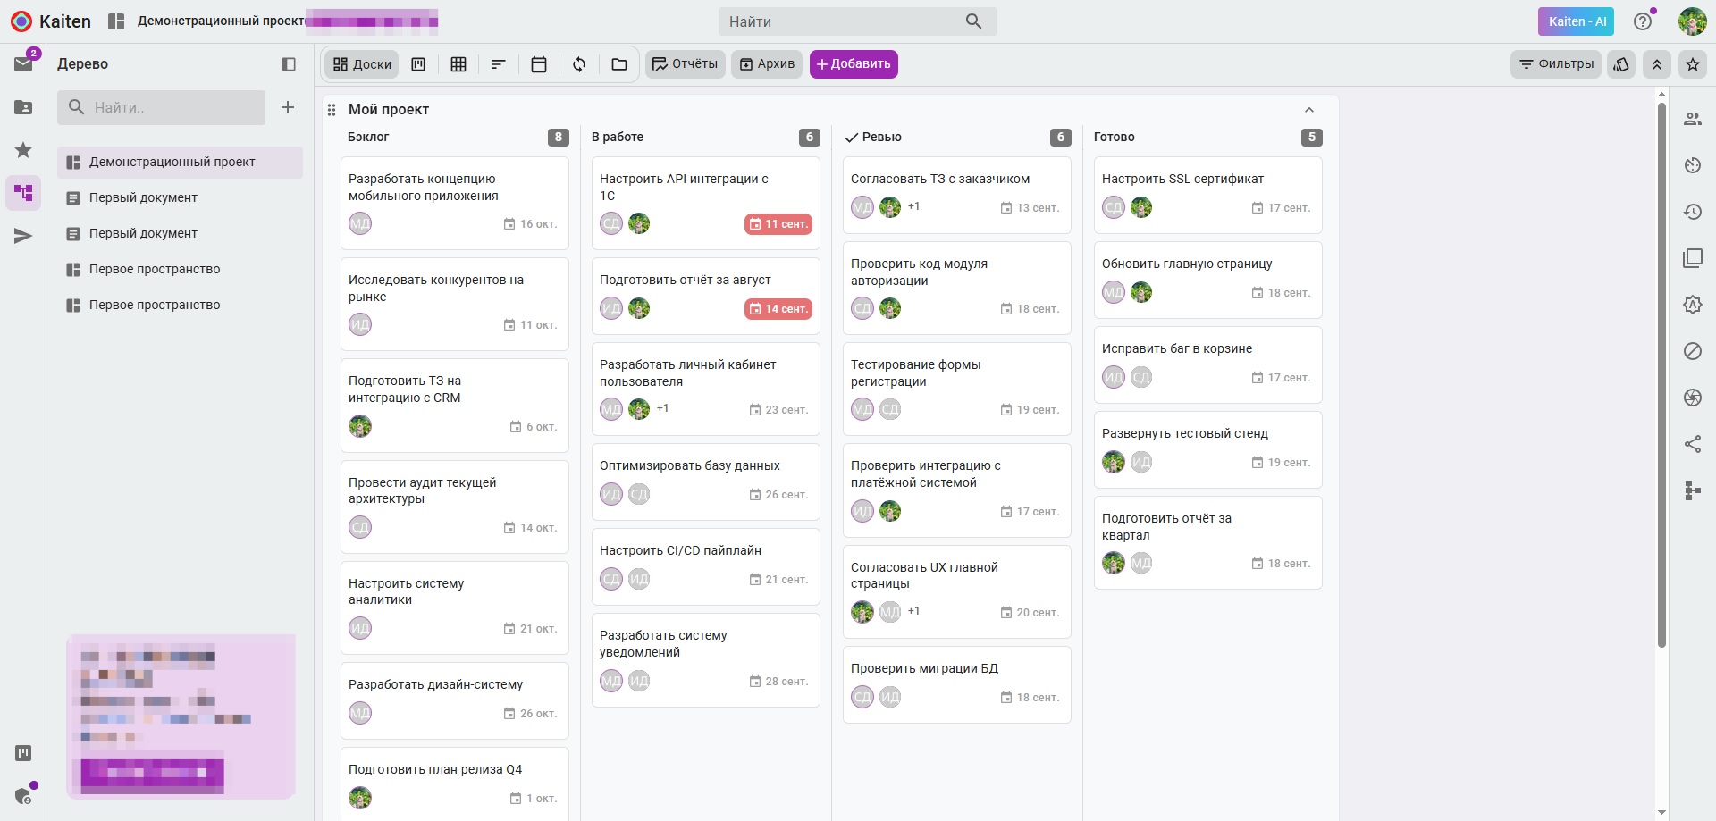Open card Проверить миграции БД

coord(957,684)
